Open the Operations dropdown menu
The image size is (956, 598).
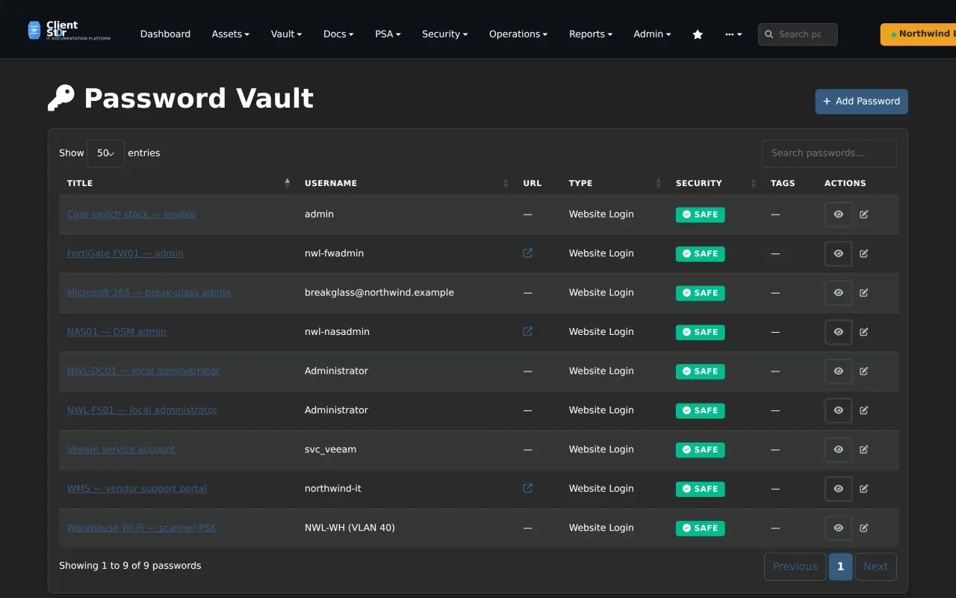coord(518,34)
